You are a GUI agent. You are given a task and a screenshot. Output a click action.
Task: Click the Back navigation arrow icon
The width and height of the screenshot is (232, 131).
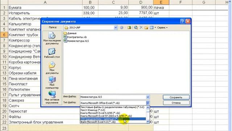point(122,28)
